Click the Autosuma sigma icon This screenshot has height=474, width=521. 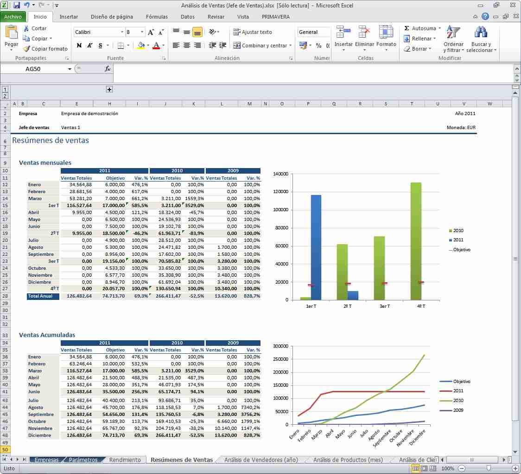coord(407,29)
